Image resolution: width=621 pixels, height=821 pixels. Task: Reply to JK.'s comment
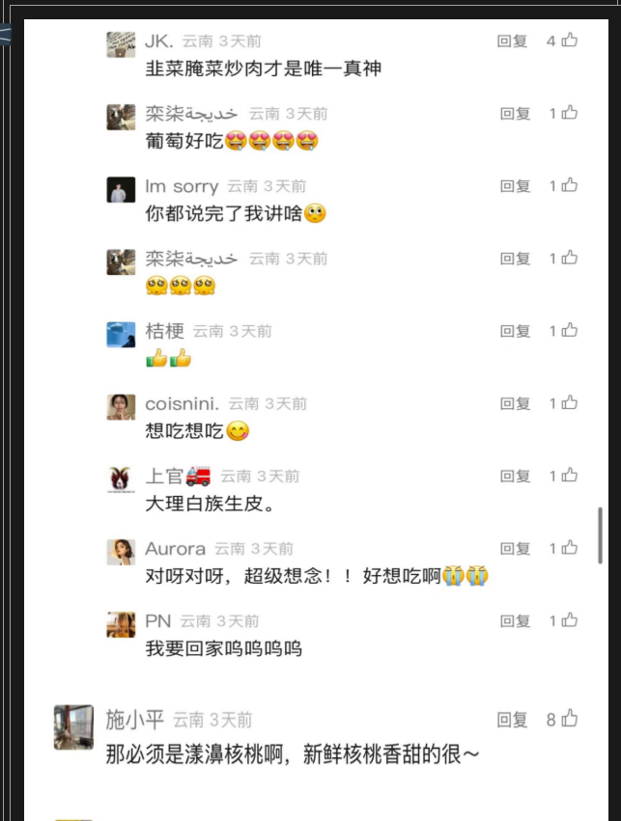512,41
